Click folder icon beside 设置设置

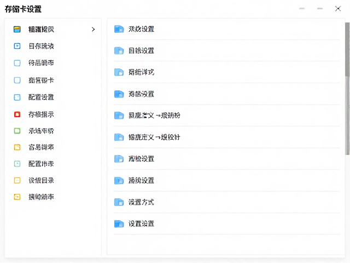[119, 224]
